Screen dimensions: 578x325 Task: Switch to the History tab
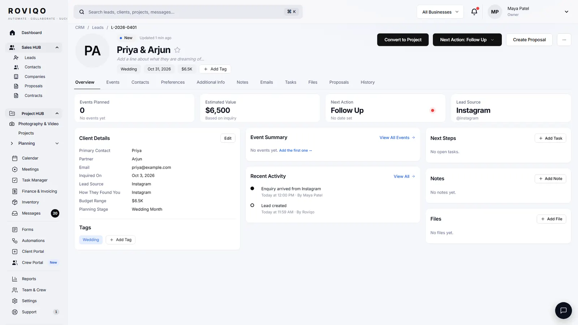click(367, 82)
